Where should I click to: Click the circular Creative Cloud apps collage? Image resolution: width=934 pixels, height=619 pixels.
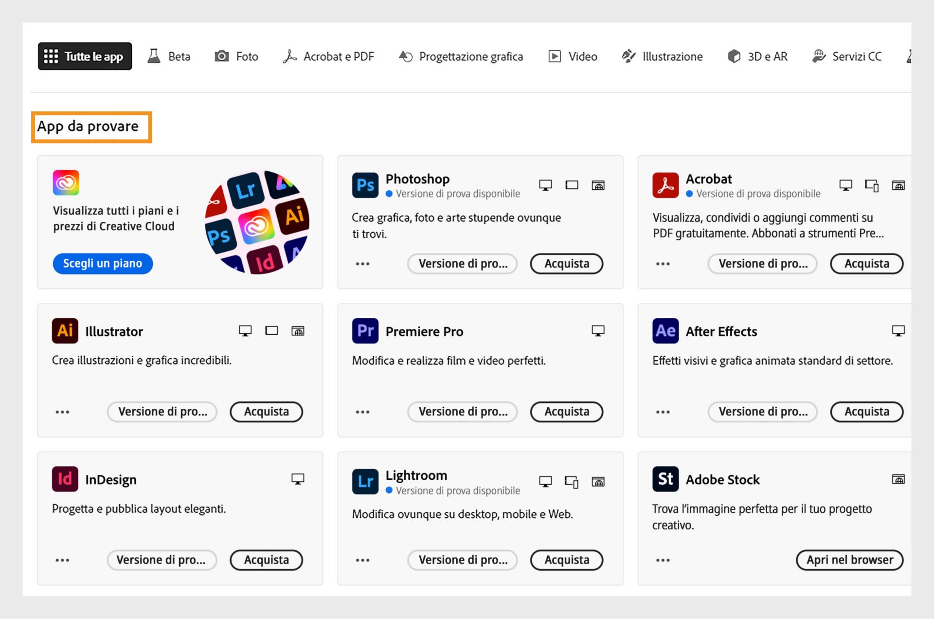tap(257, 222)
